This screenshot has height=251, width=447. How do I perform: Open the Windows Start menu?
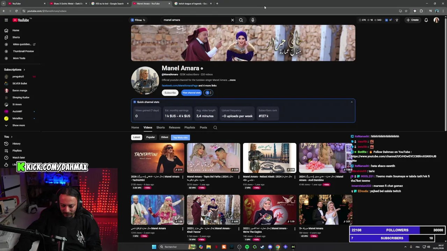pos(154,247)
